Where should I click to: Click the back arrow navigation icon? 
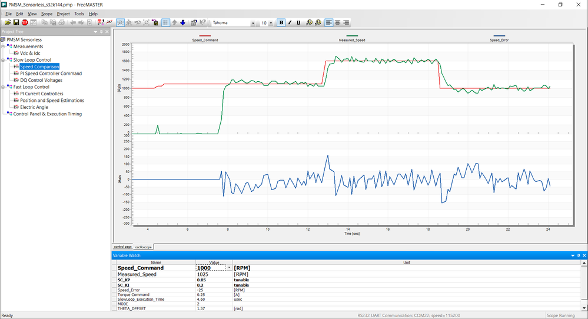73,22
